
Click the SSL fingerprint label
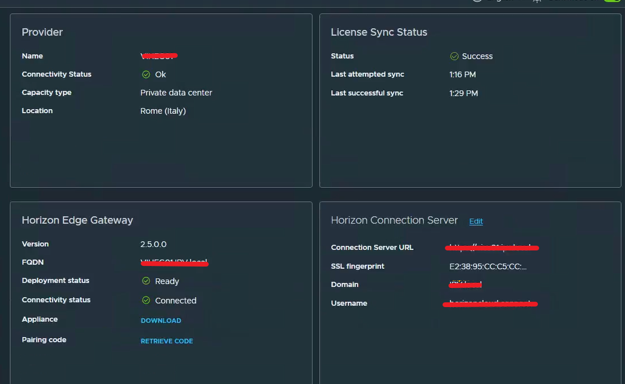tap(358, 267)
